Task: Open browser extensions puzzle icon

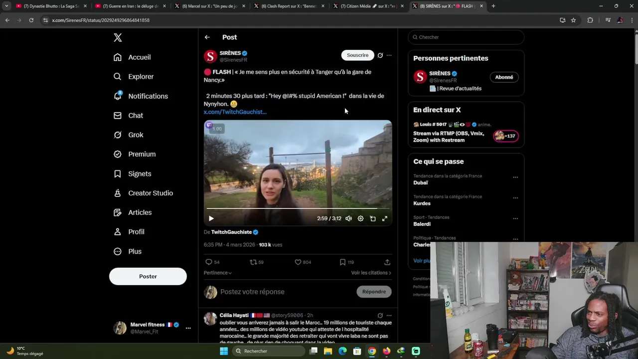Action: [x=590, y=20]
